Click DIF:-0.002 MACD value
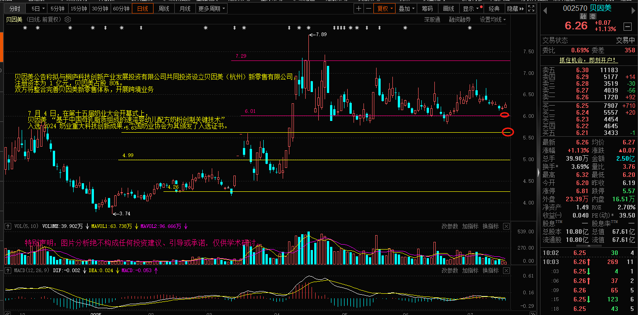The image size is (638, 315). (66, 270)
